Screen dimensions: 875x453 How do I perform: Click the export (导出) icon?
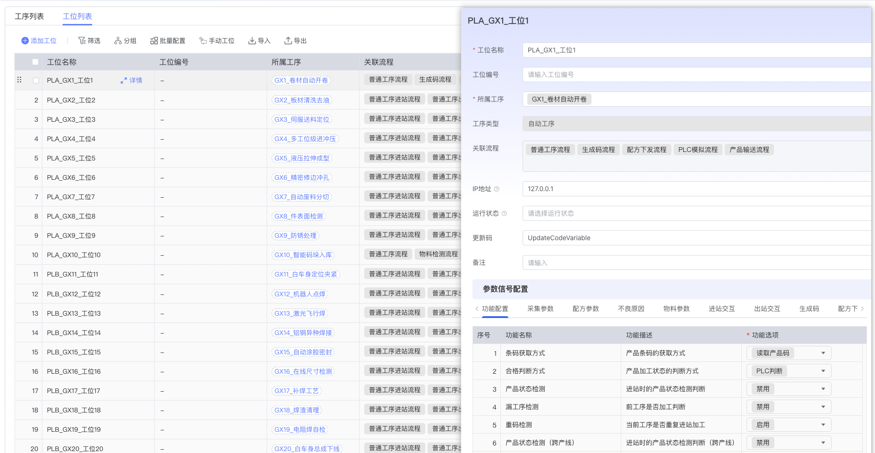coord(288,41)
